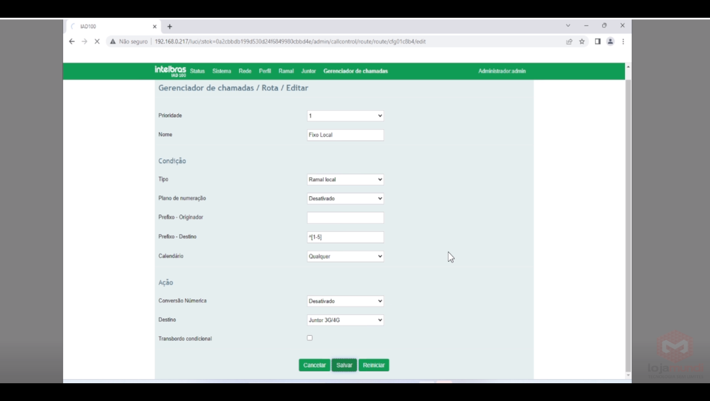
Task: Click the Gerenciador de chamadas / Rota / Editar heading
Action: [233, 88]
